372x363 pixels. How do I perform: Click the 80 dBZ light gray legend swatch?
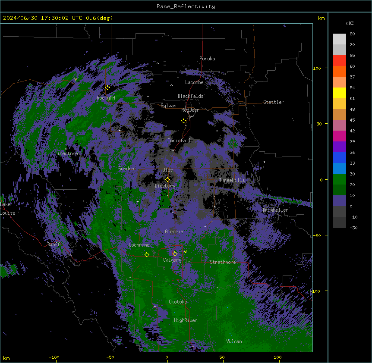(x=339, y=39)
